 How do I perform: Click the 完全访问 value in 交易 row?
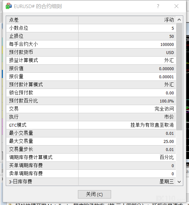pos(164,109)
